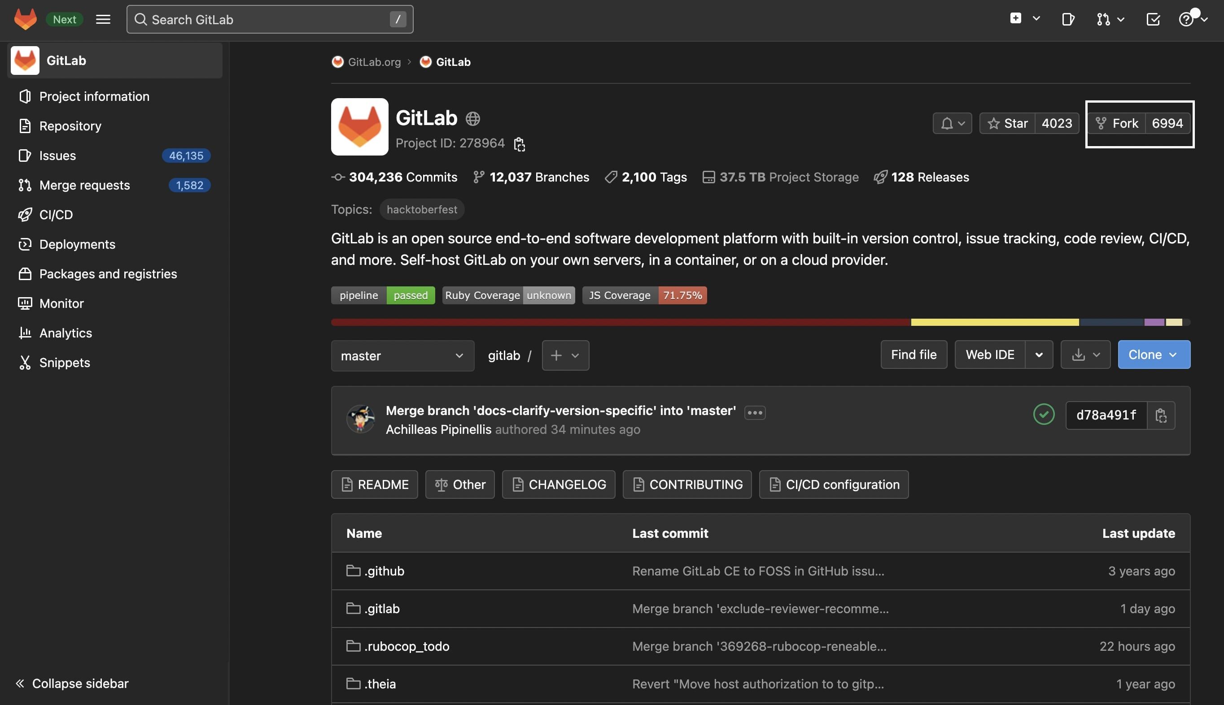Open the hamburger main menu
This screenshot has height=705, width=1224.
(x=103, y=19)
